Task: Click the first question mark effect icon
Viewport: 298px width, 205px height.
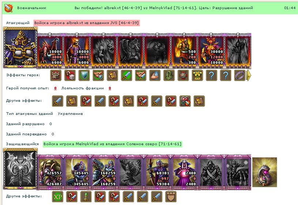Action: click(x=211, y=75)
